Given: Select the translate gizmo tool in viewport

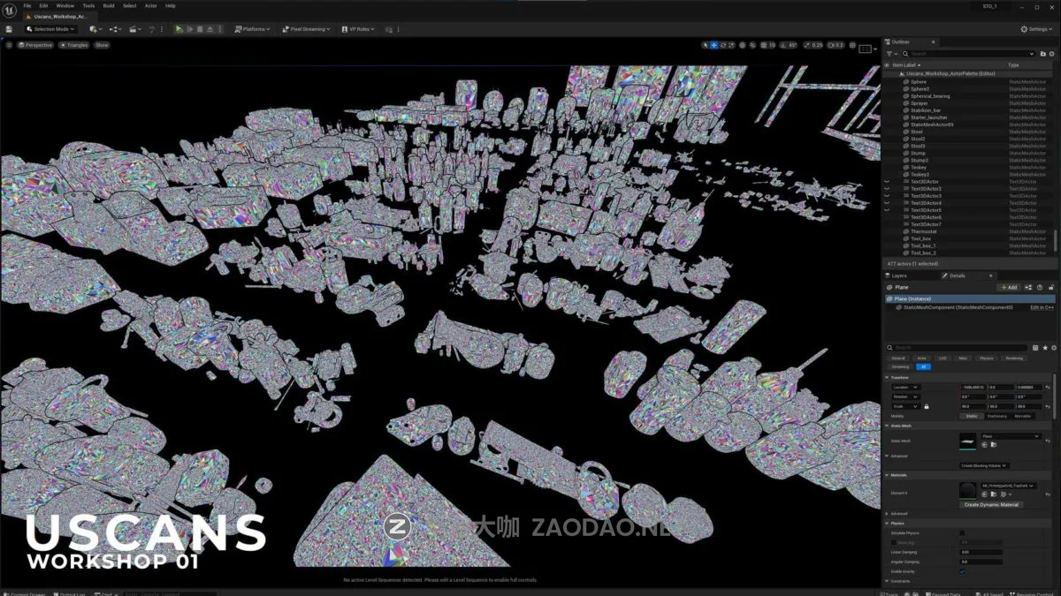Looking at the screenshot, I should coord(714,45).
